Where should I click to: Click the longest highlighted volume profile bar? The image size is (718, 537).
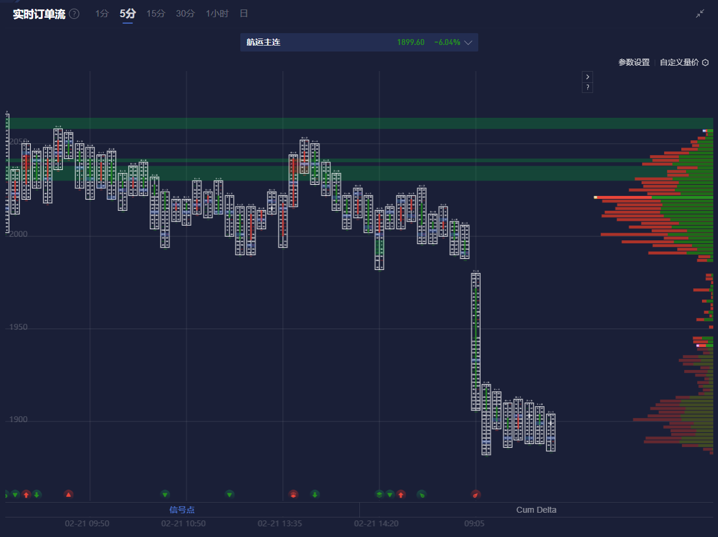point(653,197)
